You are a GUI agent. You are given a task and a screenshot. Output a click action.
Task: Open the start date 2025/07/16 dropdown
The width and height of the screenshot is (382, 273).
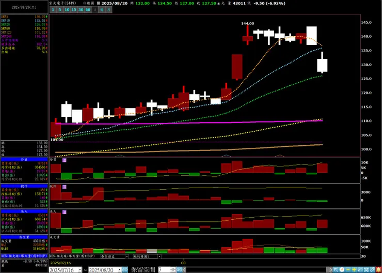80,270
